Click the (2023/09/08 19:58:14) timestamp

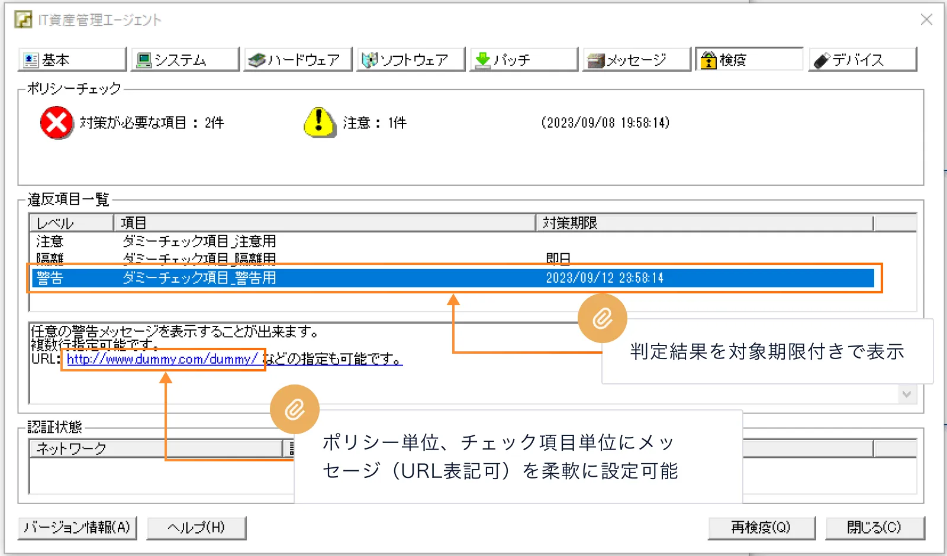point(605,122)
